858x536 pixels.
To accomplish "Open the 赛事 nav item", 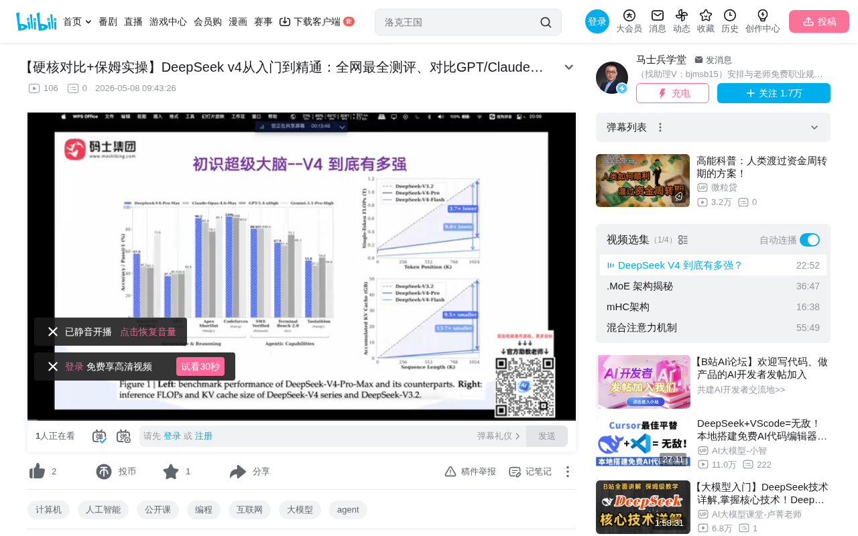I will (263, 21).
